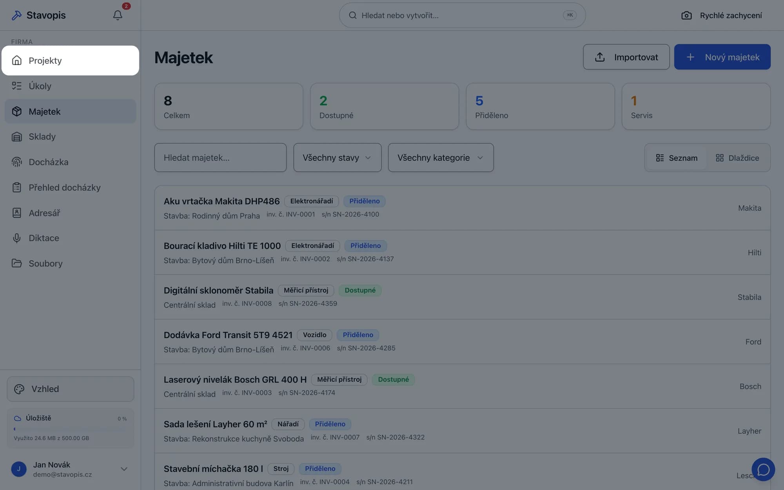The width and height of the screenshot is (784, 490).
Task: Click the Úložiště storage progress bar
Action: point(70,429)
